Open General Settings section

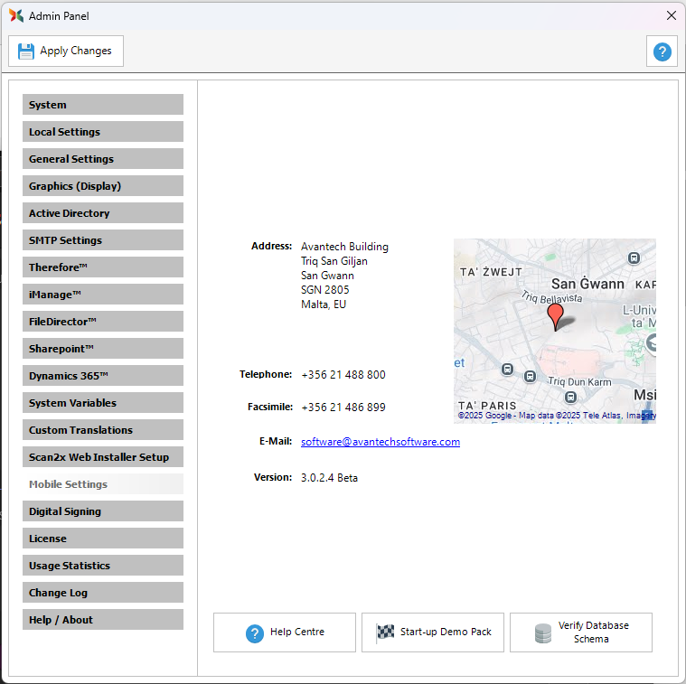click(x=103, y=159)
